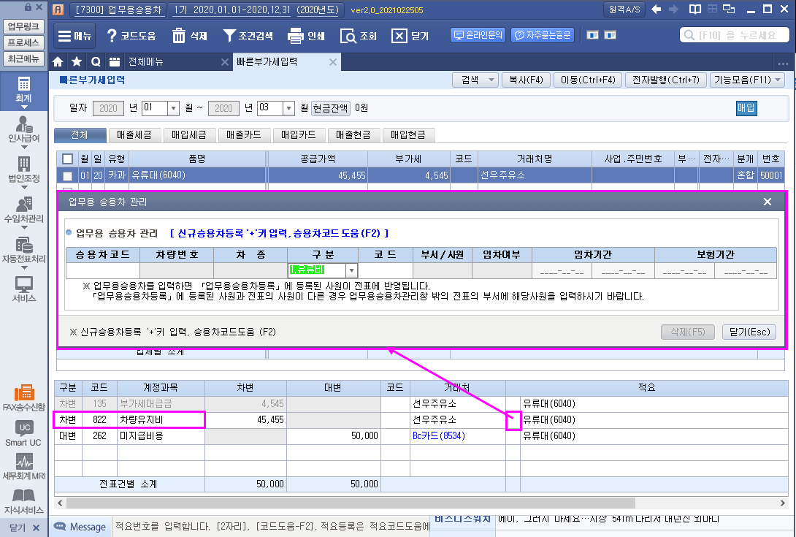Image resolution: width=796 pixels, height=537 pixels.
Task: Click the 삭제 trash toolbar icon
Action: tap(179, 36)
